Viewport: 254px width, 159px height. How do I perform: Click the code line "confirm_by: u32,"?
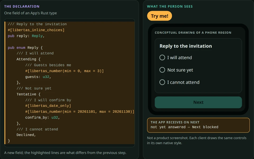click(x=43, y=117)
